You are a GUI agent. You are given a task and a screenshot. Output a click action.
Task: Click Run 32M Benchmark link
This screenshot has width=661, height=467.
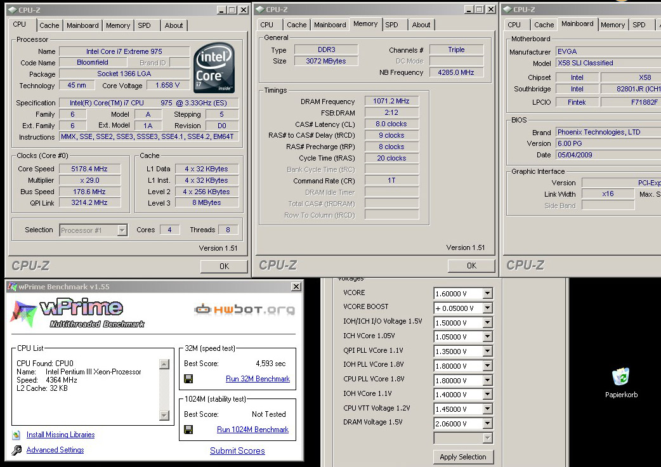tap(258, 379)
